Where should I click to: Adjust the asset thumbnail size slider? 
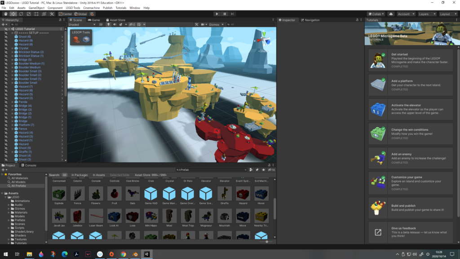267,241
